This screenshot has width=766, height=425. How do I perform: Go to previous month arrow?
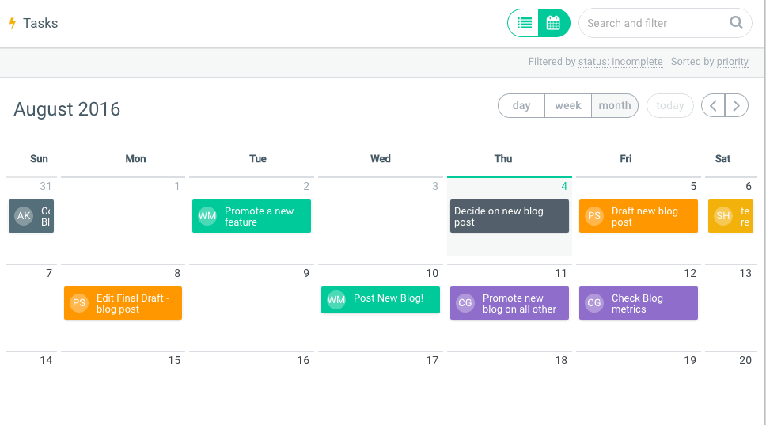click(713, 105)
